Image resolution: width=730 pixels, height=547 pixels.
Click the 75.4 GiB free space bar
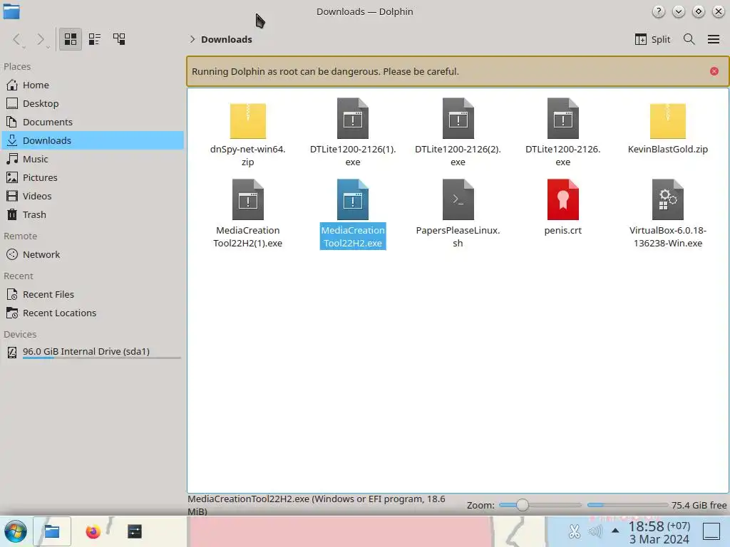click(x=627, y=505)
